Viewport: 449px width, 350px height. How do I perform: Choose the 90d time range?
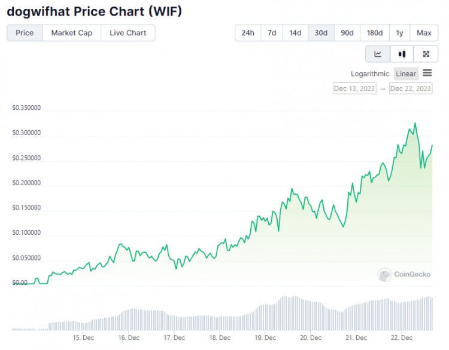pyautogui.click(x=347, y=33)
